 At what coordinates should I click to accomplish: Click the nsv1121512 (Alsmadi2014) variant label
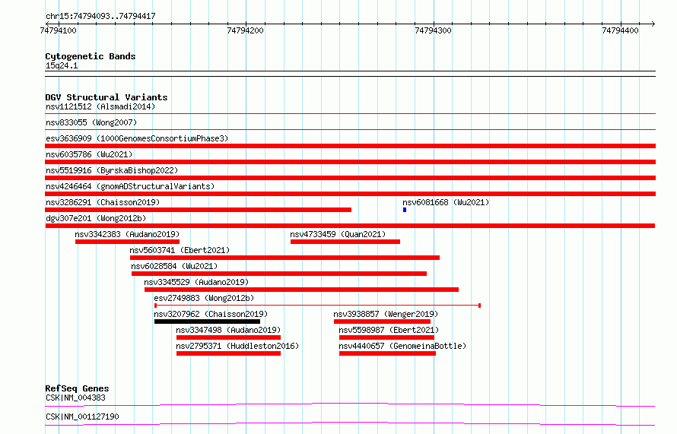pyautogui.click(x=100, y=106)
